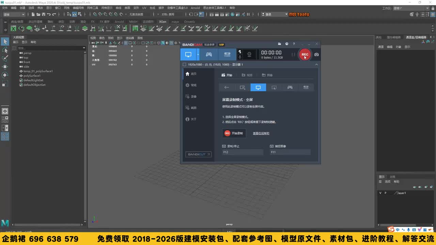Viewport: 436px width, 245px height.
Task: Open 常规 general settings in Bandicam sidebar
Action: click(x=191, y=85)
